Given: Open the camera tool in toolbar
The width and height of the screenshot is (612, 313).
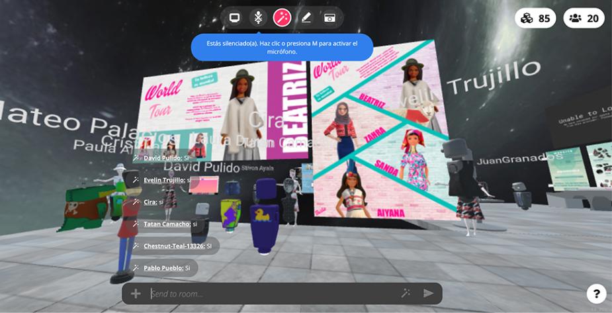Looking at the screenshot, I should click(x=329, y=18).
